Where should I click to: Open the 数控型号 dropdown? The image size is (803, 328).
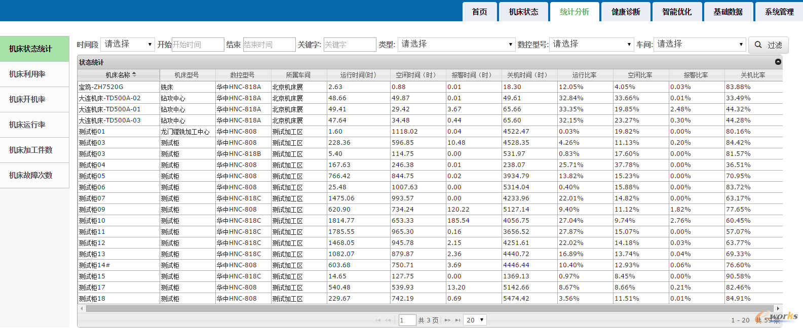coord(591,45)
